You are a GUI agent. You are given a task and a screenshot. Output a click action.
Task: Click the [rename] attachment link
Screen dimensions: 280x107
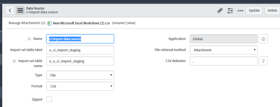pos(118,23)
